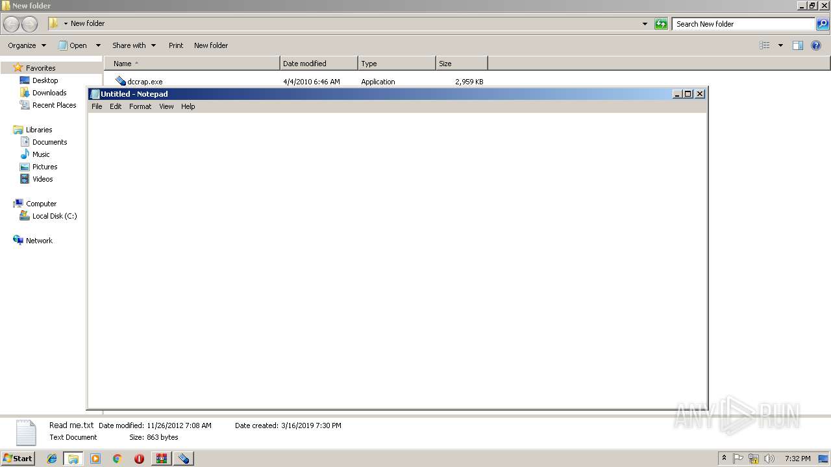Open Explorer help
Viewport: 831px width, 467px height.
click(816, 45)
